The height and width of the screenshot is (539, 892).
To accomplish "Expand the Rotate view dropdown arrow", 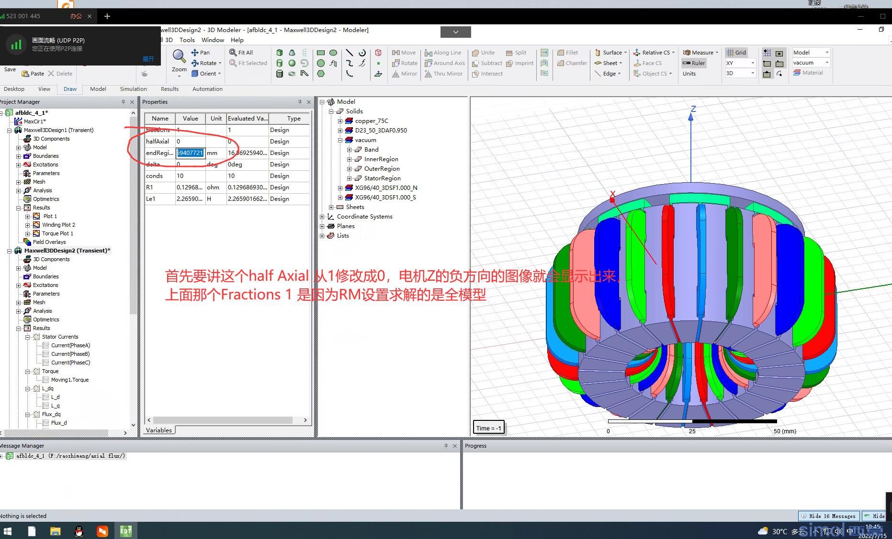I will pyautogui.click(x=220, y=63).
